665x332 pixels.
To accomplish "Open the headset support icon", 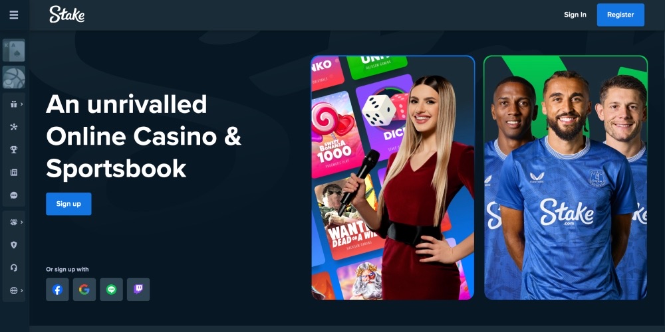I will (x=14, y=268).
